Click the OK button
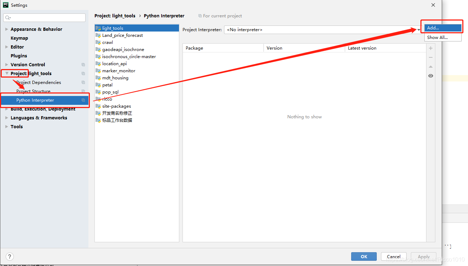Image resolution: width=468 pixels, height=266 pixels. click(364, 257)
